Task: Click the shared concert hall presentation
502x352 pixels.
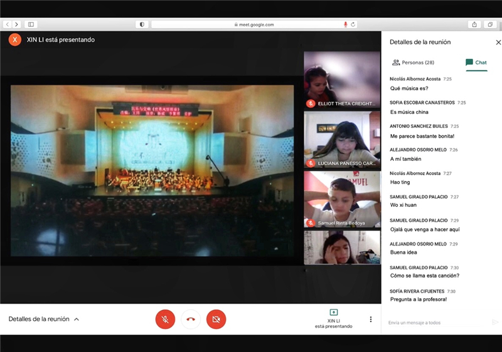Action: tap(152, 170)
